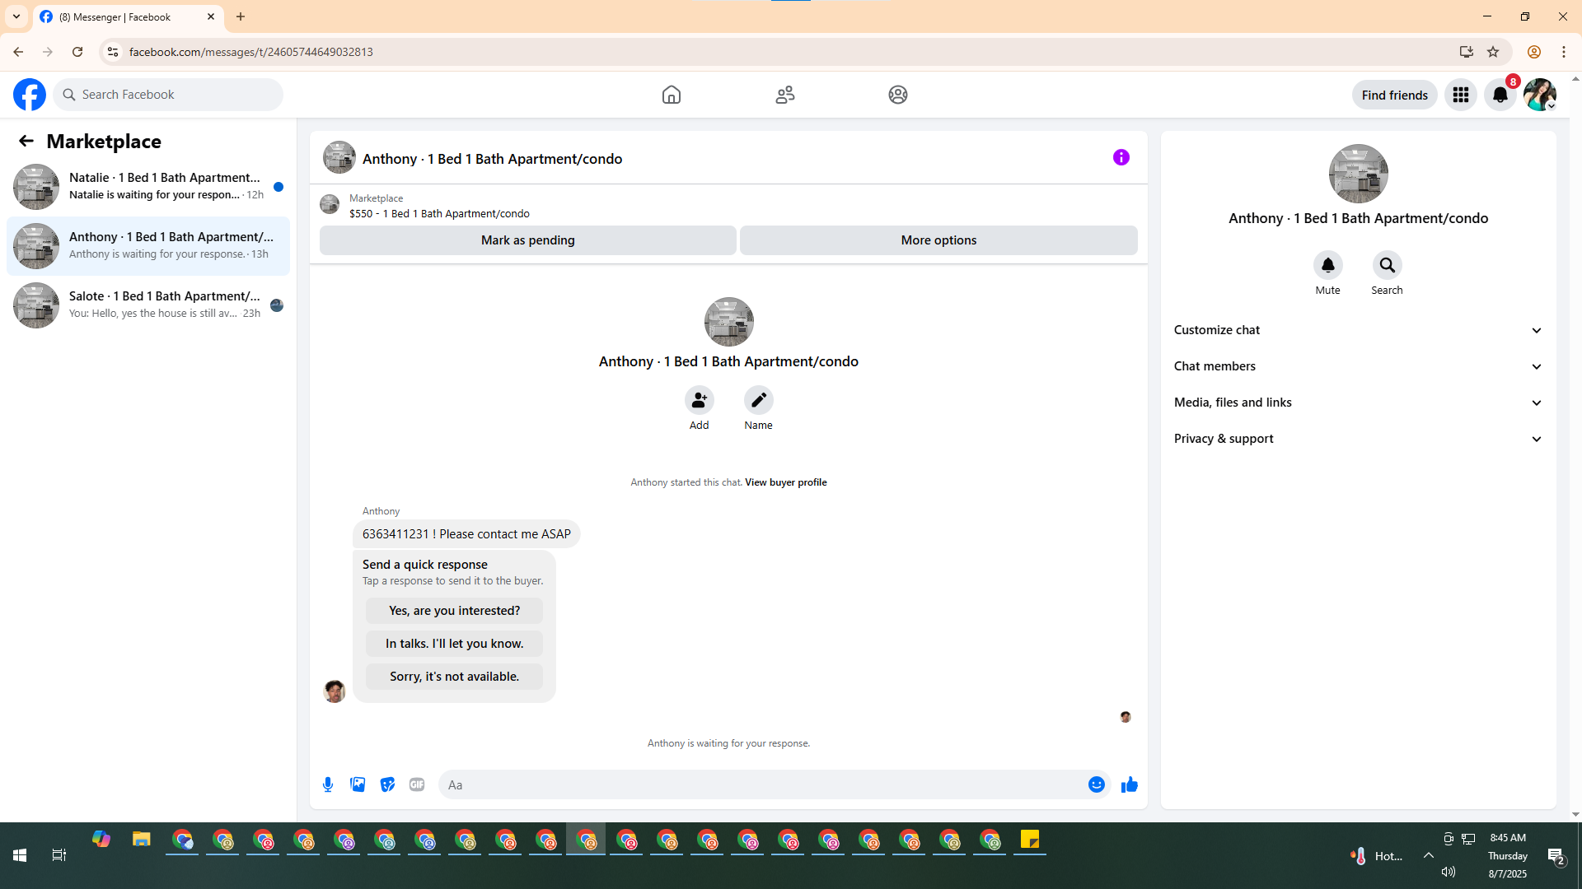Open Chrome profile icon
Screen dimensions: 1582x889
1534,52
